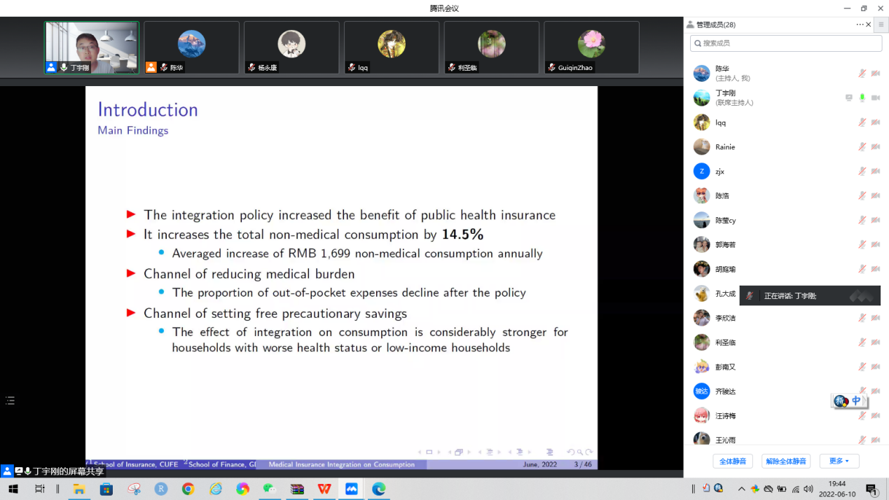
Task: Toggle microphone for participant 陈浩
Action: tap(862, 196)
